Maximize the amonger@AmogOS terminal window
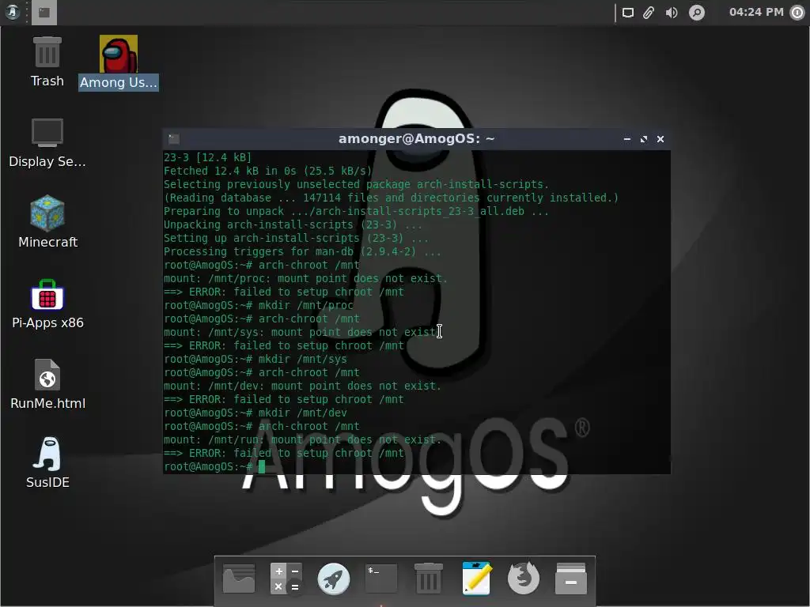This screenshot has height=607, width=810. (x=644, y=139)
